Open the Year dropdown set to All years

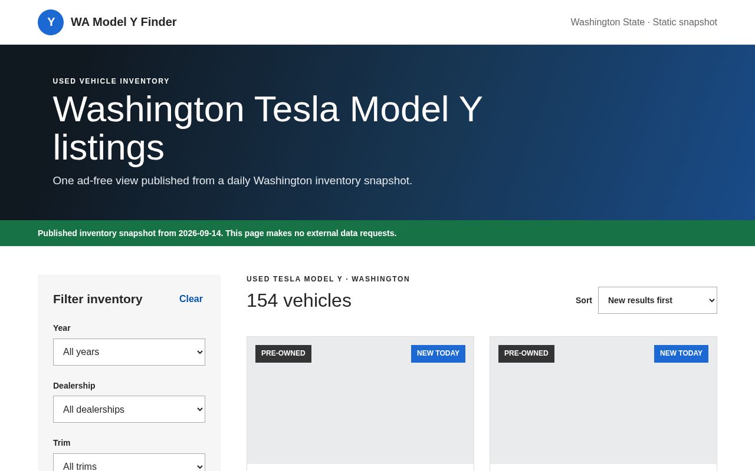tap(129, 352)
